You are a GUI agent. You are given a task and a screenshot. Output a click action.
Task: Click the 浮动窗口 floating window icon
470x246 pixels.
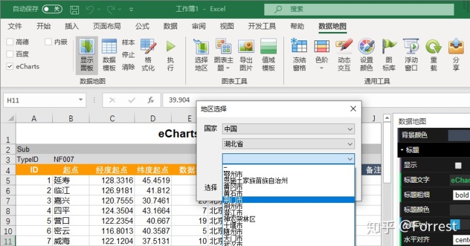411,55
